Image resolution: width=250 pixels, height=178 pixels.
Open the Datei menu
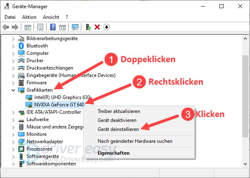click(x=10, y=17)
